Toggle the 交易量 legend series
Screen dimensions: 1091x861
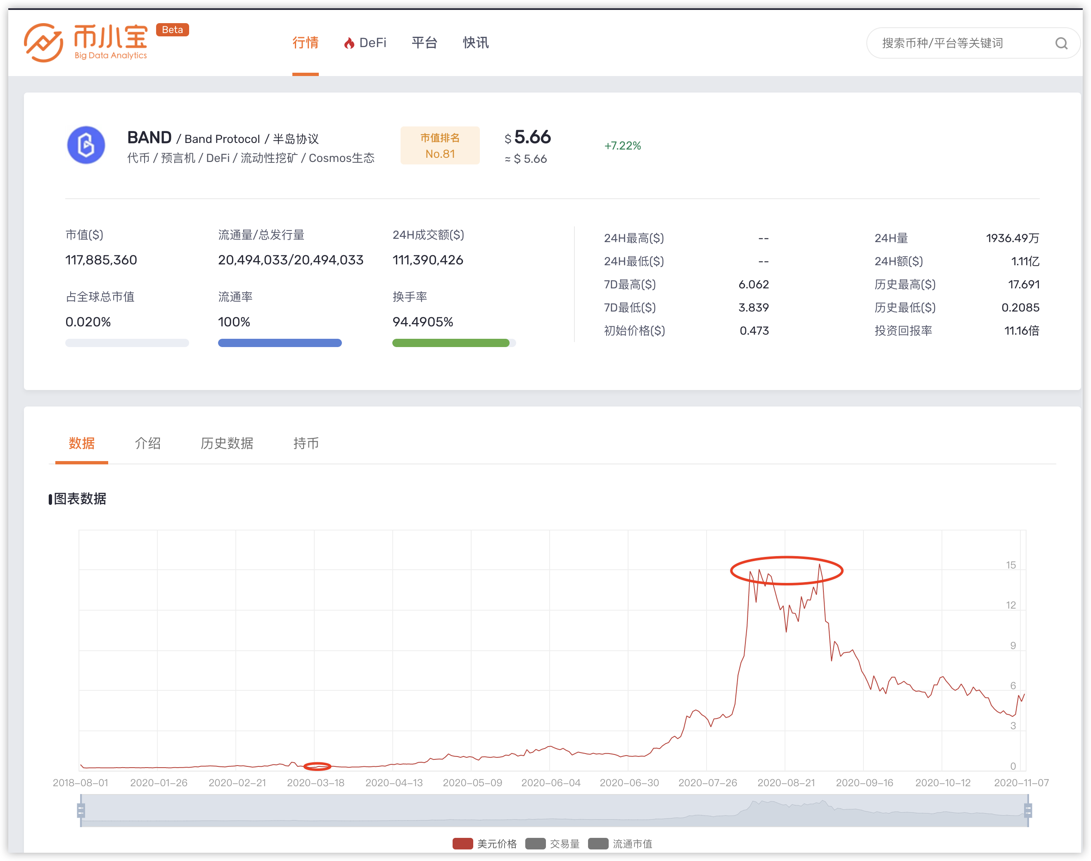click(x=552, y=844)
